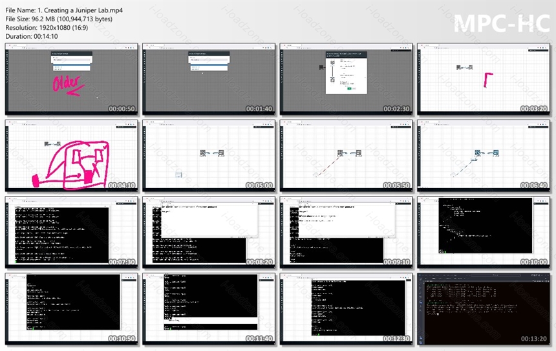The width and height of the screenshot is (556, 351).
Task: Open the thumbnail at 00:05:50
Action: click(346, 156)
